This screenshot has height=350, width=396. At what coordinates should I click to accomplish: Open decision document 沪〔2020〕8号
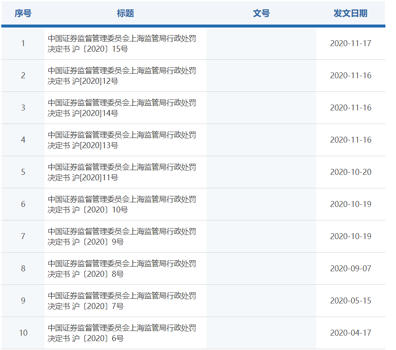point(122,269)
